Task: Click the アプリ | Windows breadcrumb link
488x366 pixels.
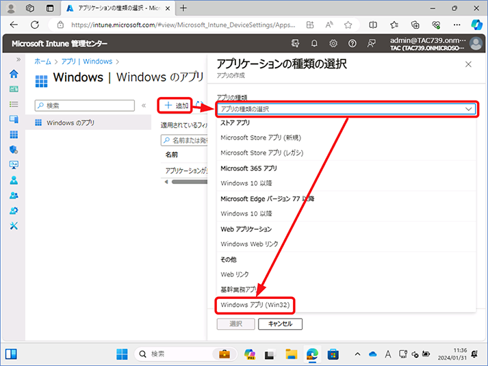Action: click(x=86, y=62)
